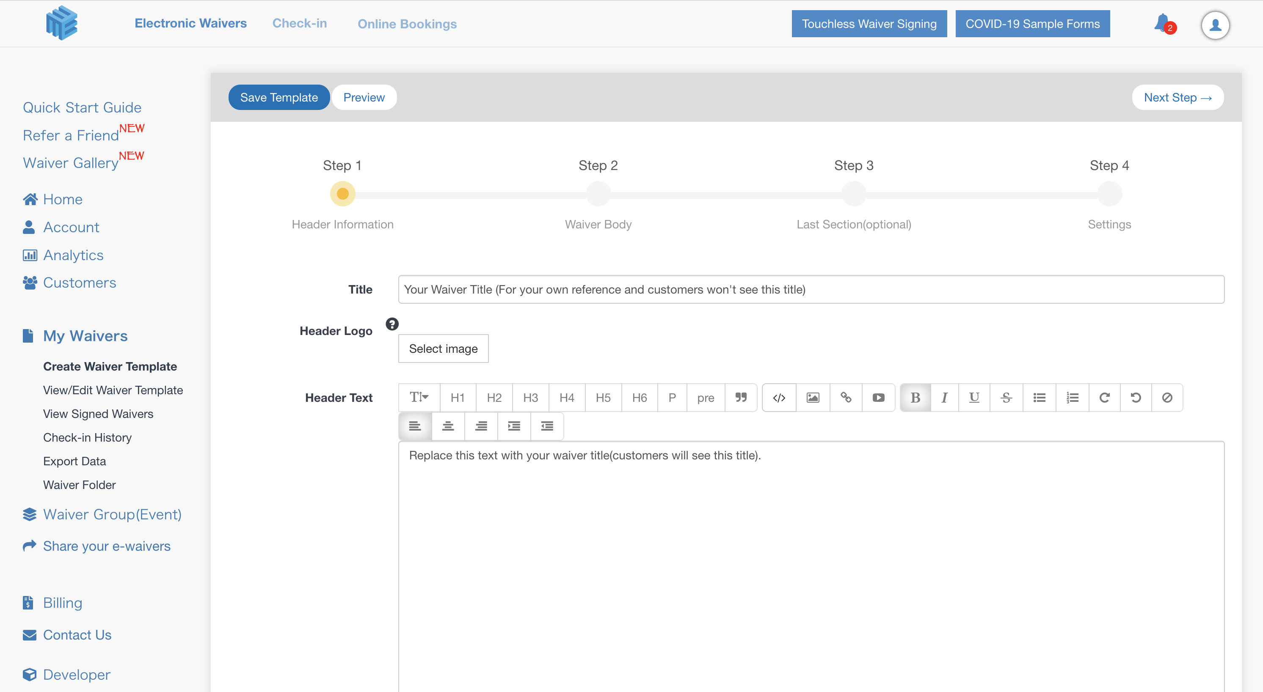The width and height of the screenshot is (1263, 692).
Task: Open the font size dropdown
Action: click(419, 398)
